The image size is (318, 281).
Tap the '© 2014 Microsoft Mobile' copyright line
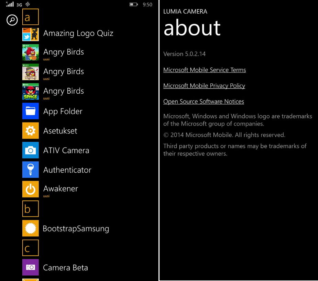[224, 135]
